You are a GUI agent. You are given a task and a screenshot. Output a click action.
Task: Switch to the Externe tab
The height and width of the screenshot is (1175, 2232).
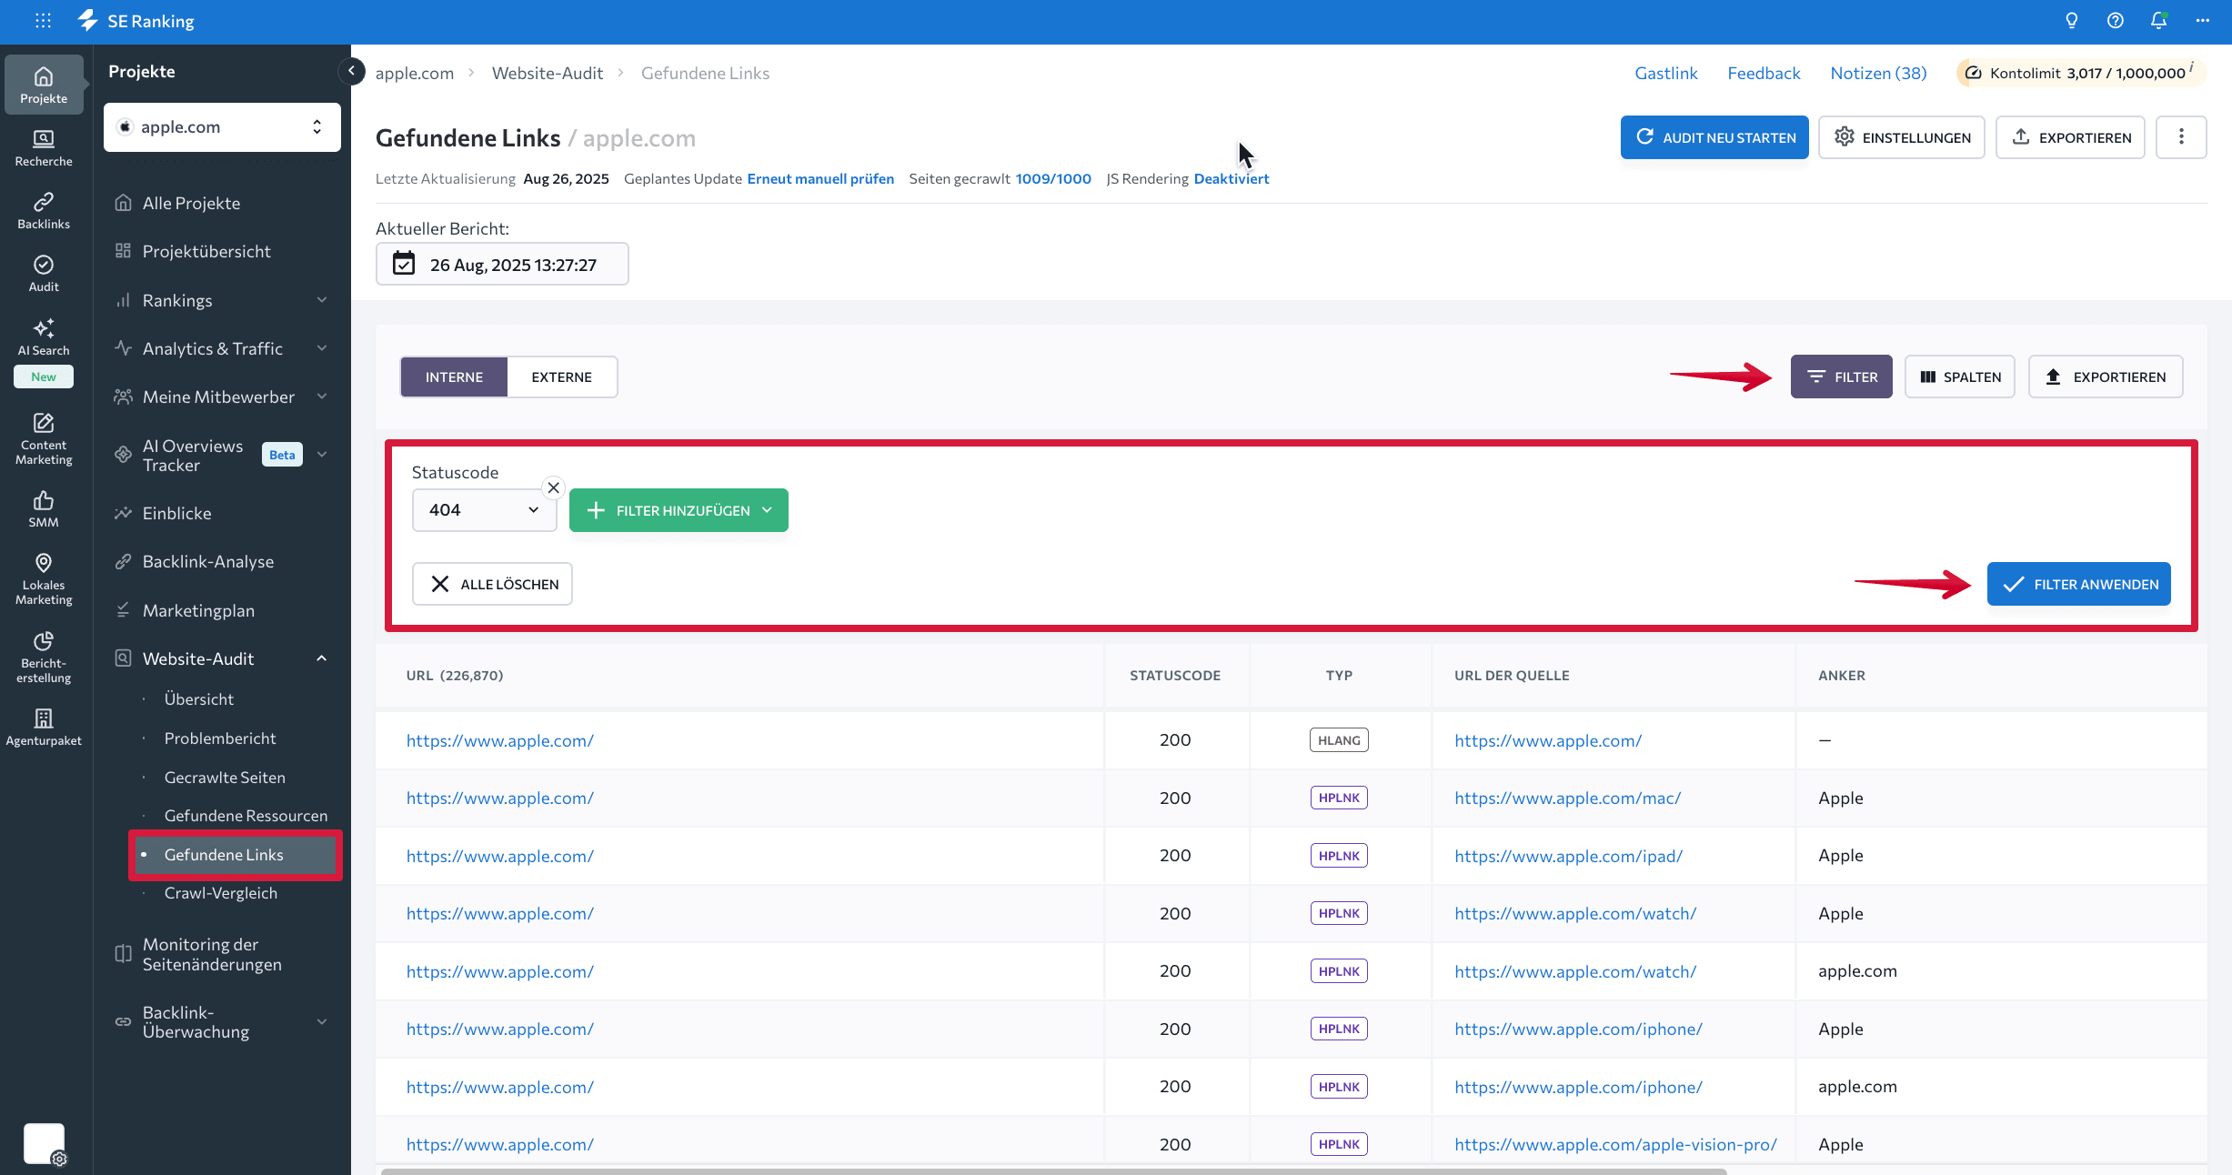pyautogui.click(x=561, y=377)
